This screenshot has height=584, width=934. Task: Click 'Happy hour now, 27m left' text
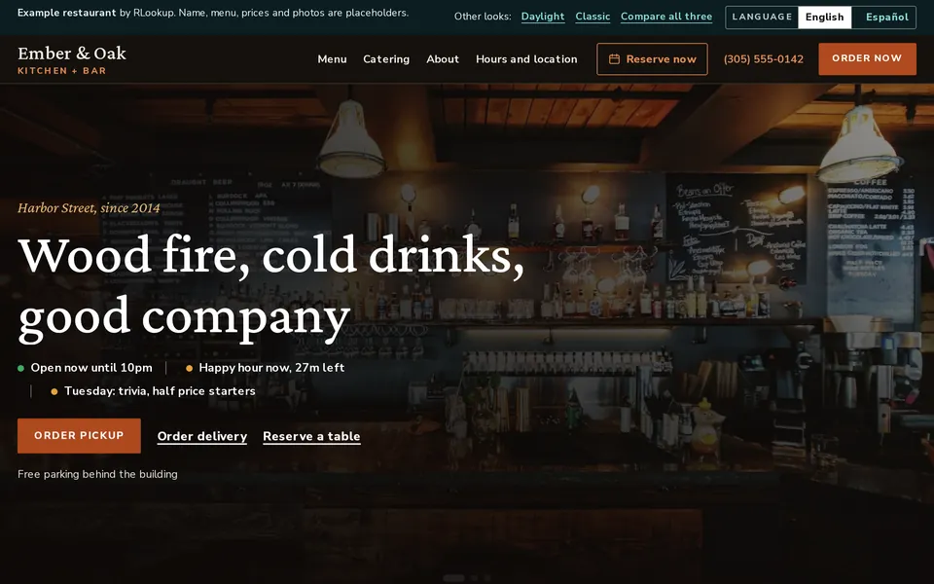tap(271, 368)
